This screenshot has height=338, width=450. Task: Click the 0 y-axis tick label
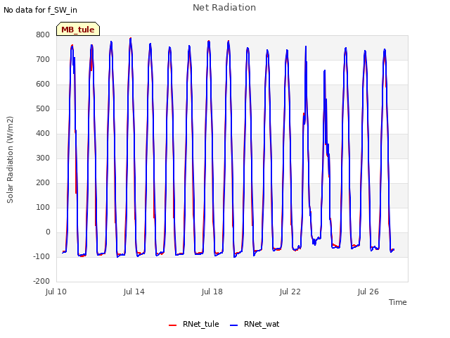(x=48, y=232)
